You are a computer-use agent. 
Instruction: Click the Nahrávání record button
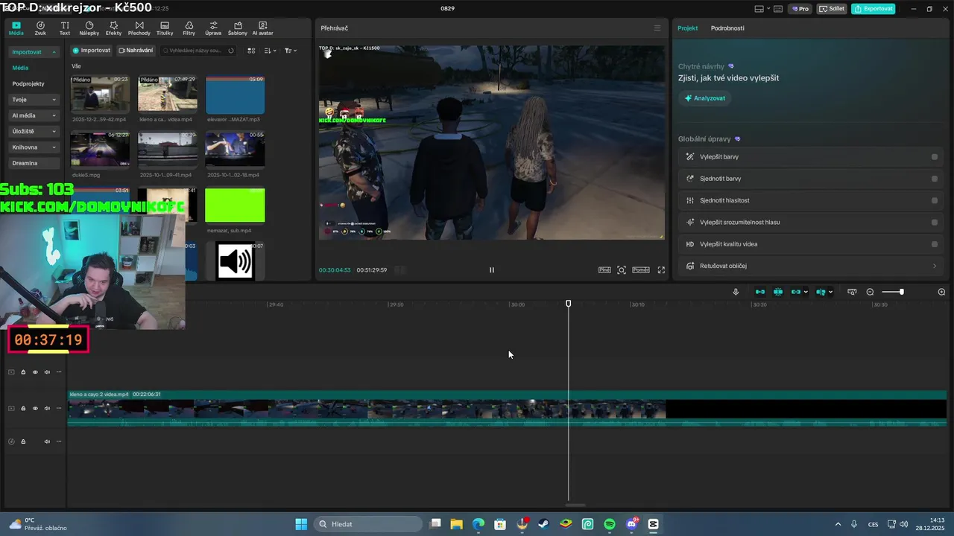point(136,51)
